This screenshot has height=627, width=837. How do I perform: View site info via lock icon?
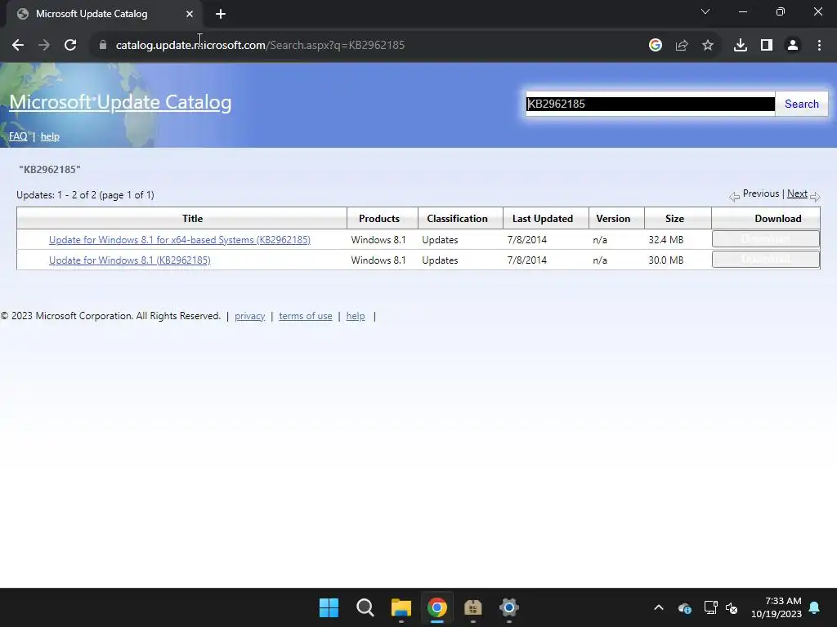pos(103,46)
